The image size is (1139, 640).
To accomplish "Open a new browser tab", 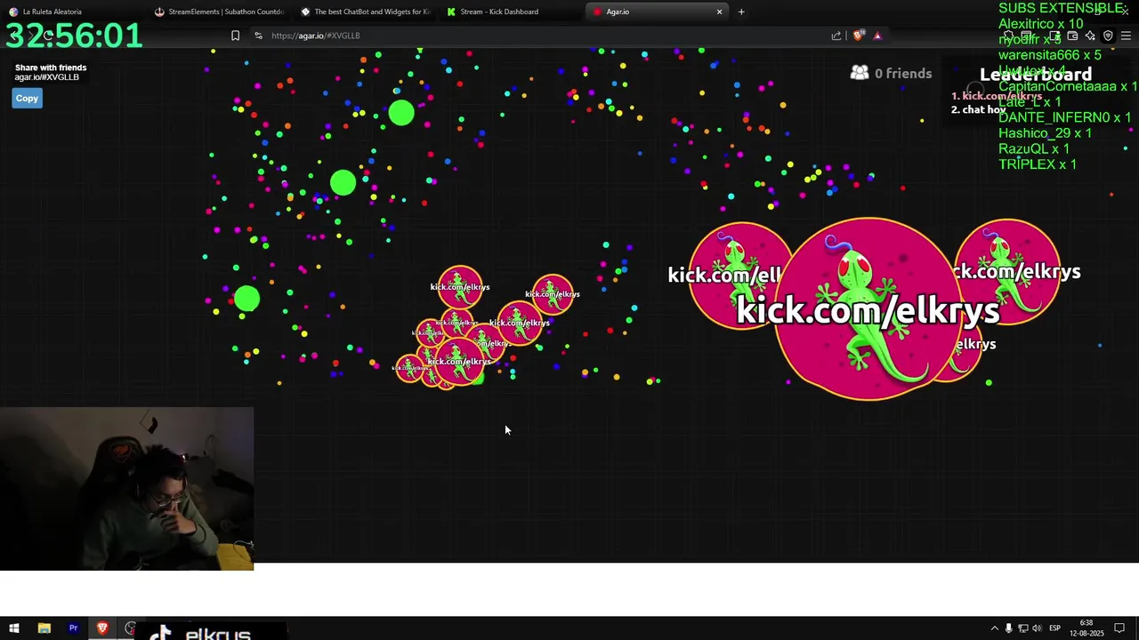I will (741, 12).
